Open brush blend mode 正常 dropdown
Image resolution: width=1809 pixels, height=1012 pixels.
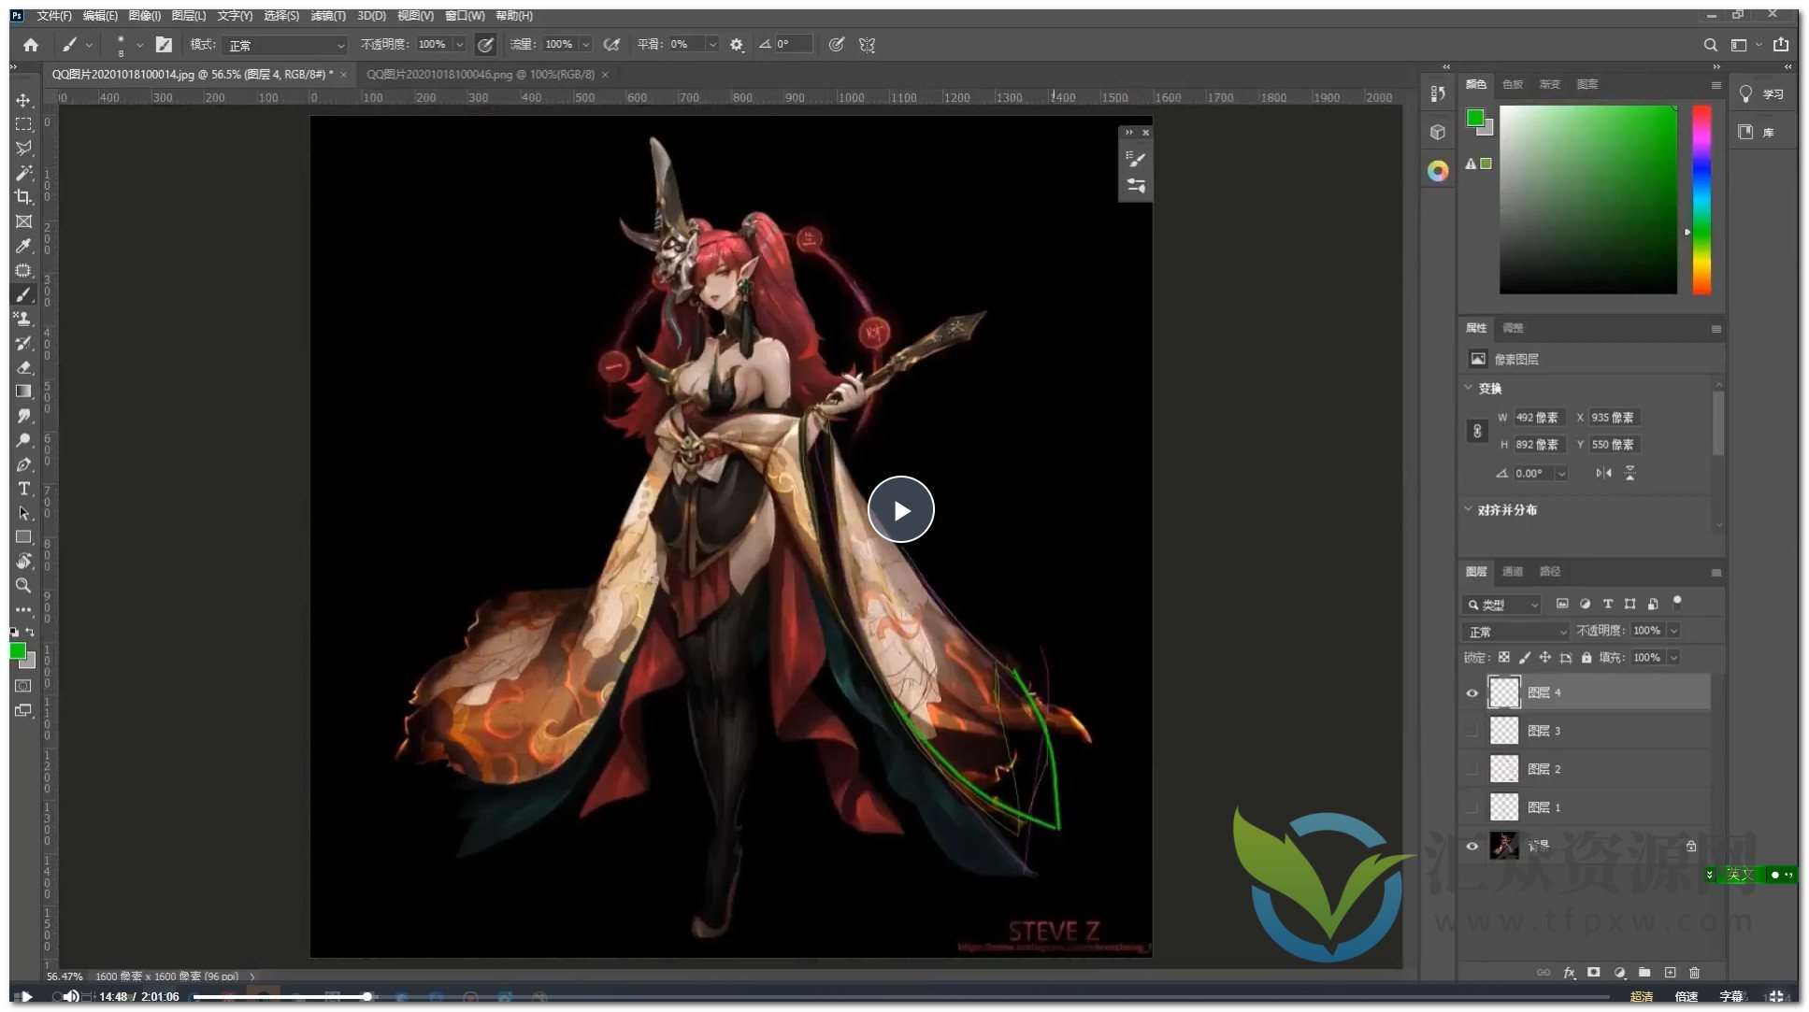[x=285, y=45]
